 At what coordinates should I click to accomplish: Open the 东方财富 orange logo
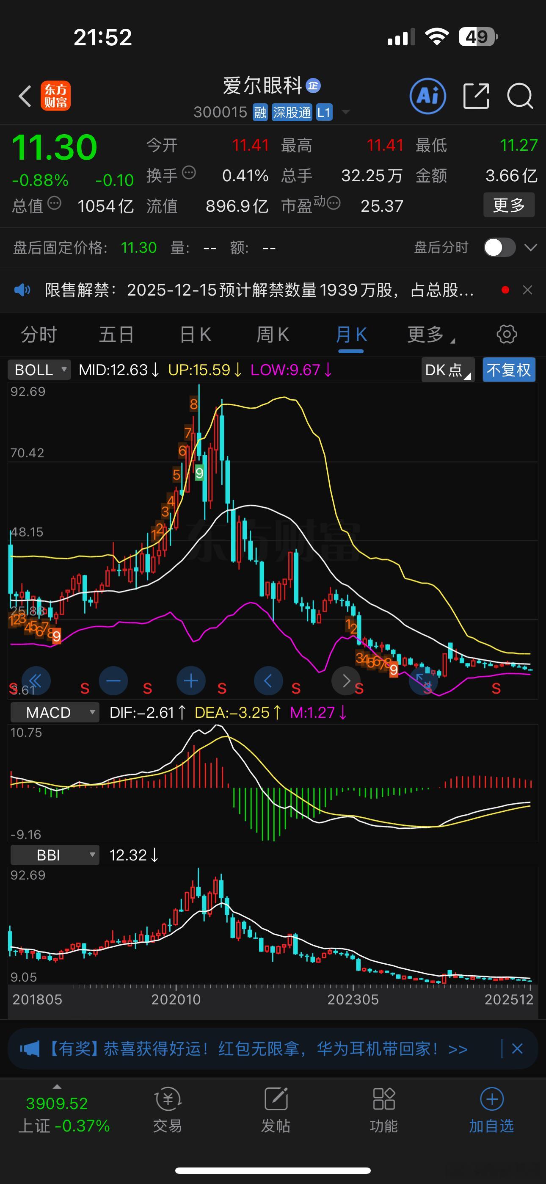(x=55, y=96)
